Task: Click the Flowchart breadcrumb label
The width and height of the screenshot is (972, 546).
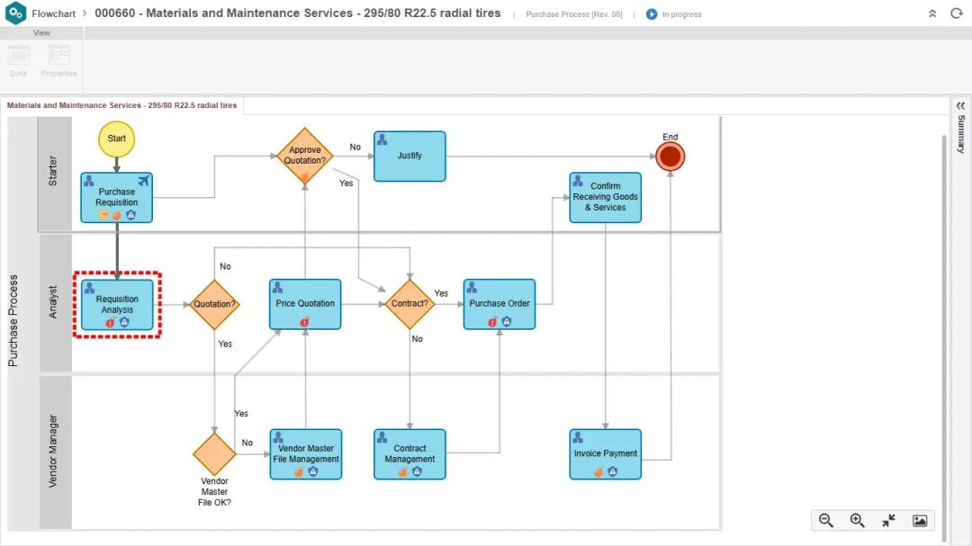Action: 52,13
